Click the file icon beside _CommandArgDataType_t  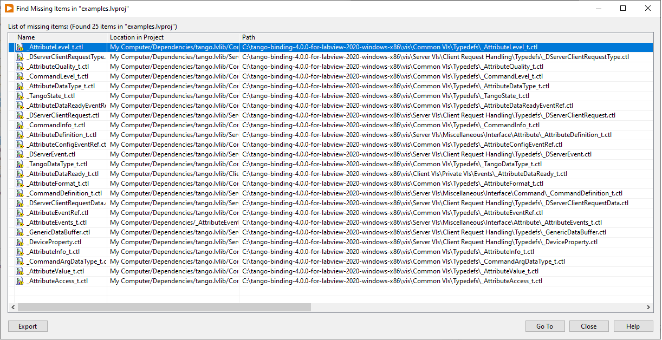coord(20,261)
